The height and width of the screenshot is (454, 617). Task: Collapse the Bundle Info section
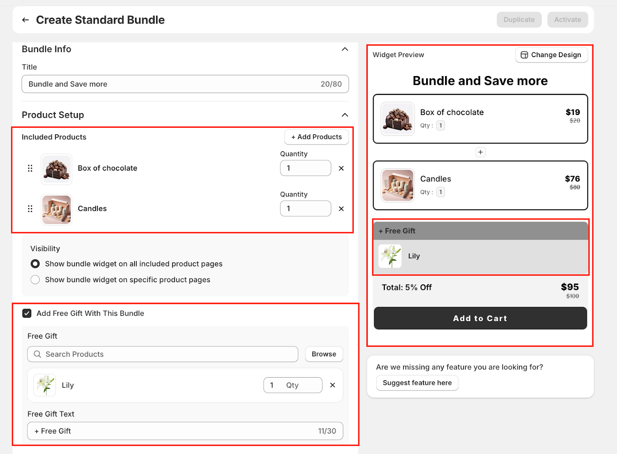pos(345,49)
